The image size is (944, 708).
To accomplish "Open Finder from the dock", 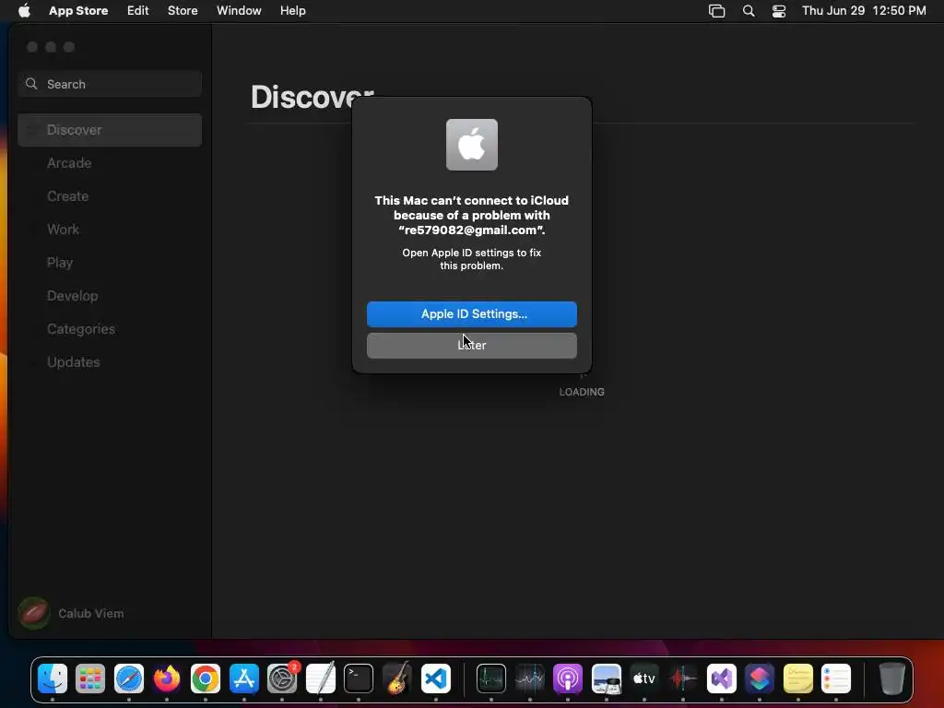I will 53,678.
